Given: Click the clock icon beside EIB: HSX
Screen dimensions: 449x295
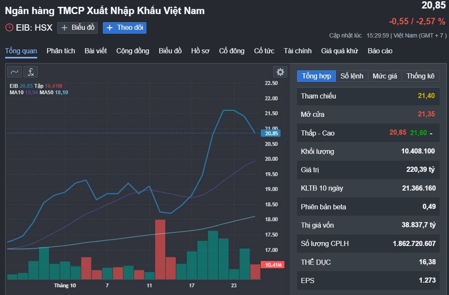Looking at the screenshot, I should 9,28.
